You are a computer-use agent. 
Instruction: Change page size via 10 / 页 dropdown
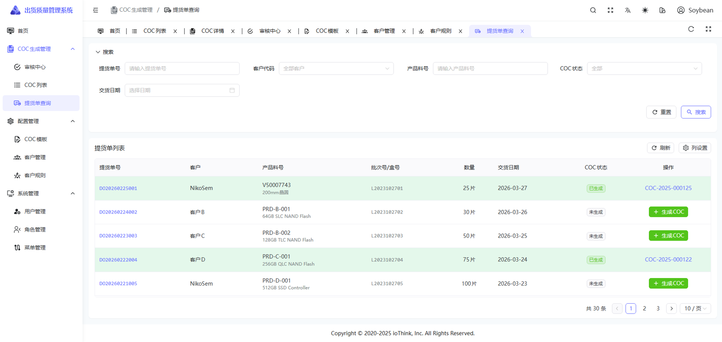point(695,308)
